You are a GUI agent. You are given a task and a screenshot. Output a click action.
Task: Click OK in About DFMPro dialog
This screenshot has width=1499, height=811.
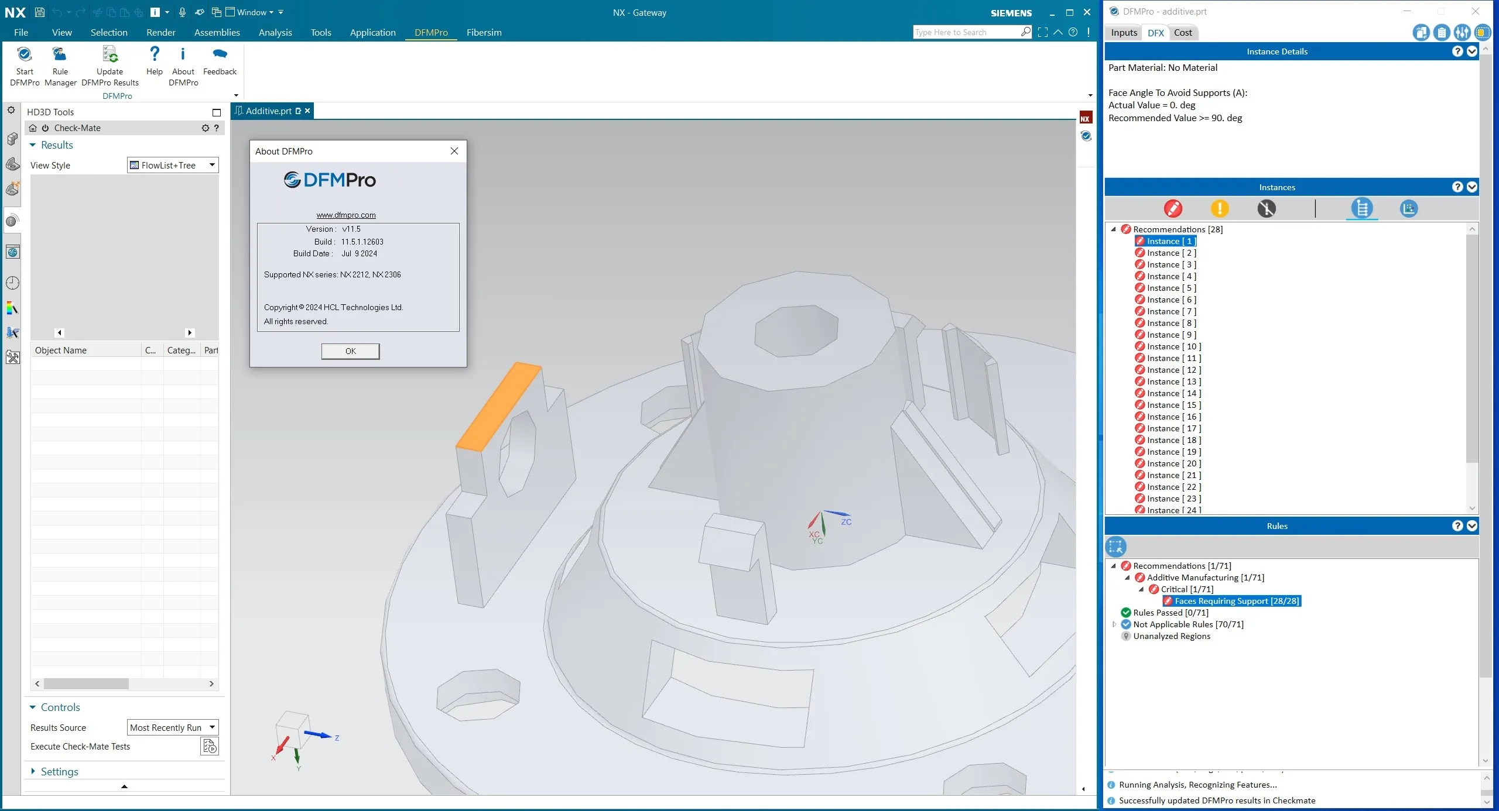pyautogui.click(x=350, y=351)
